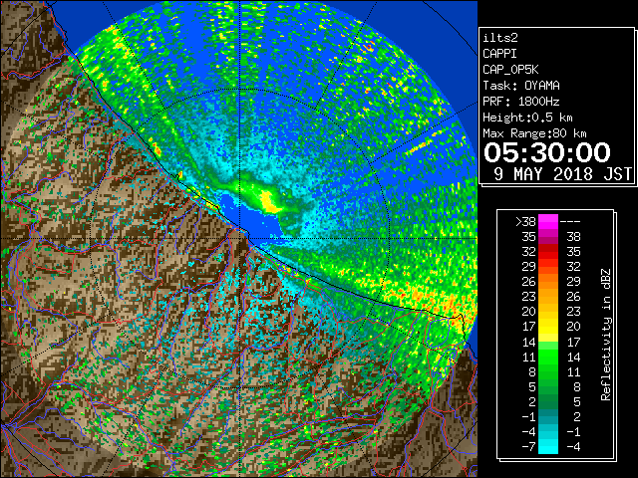638x478 pixels.
Task: Click the Task: OYAMA line
Action: click(521, 86)
